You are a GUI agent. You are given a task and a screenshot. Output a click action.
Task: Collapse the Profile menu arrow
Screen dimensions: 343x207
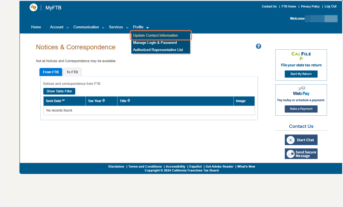point(147,28)
